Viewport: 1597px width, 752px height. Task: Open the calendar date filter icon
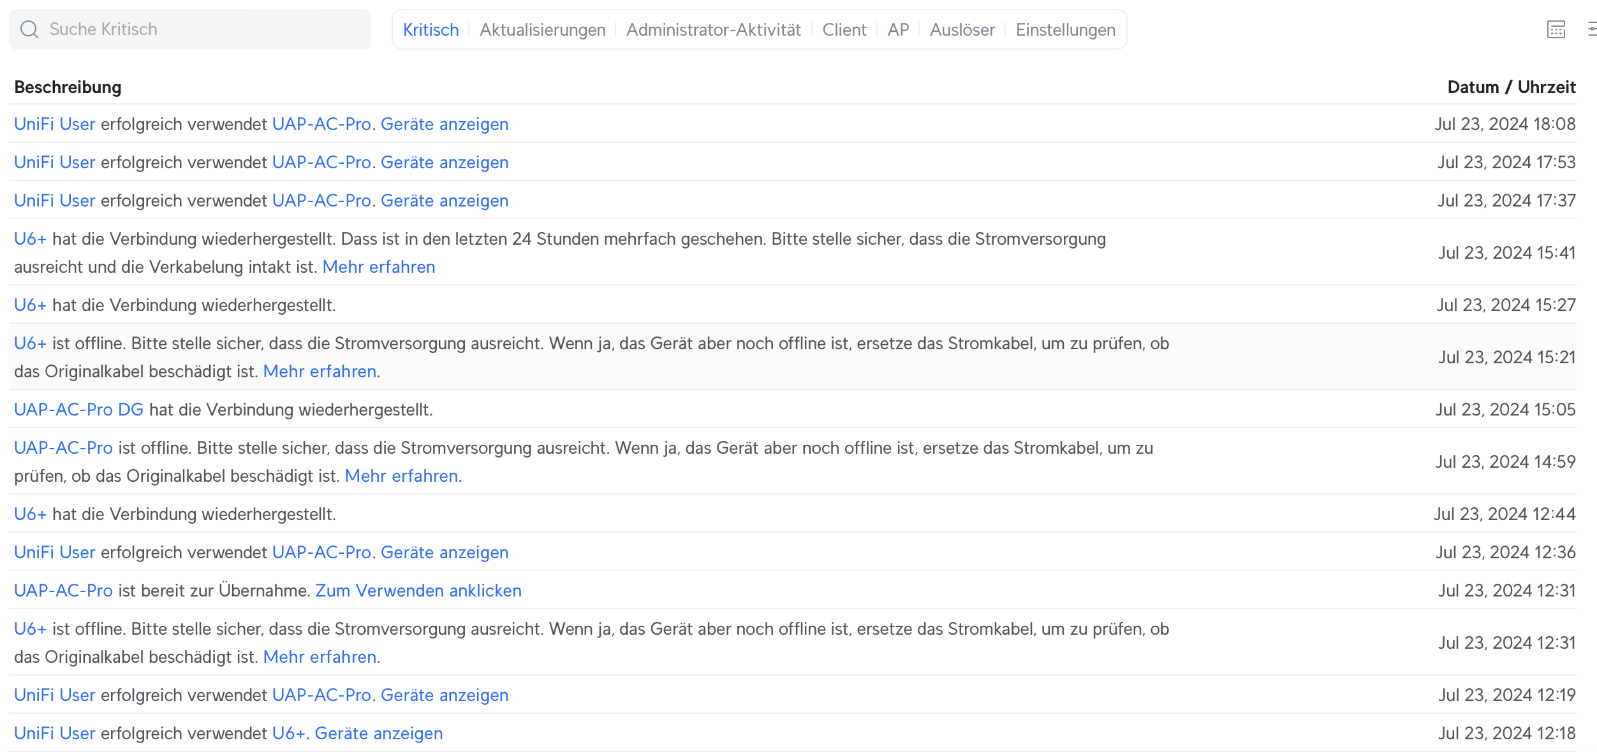(x=1556, y=29)
